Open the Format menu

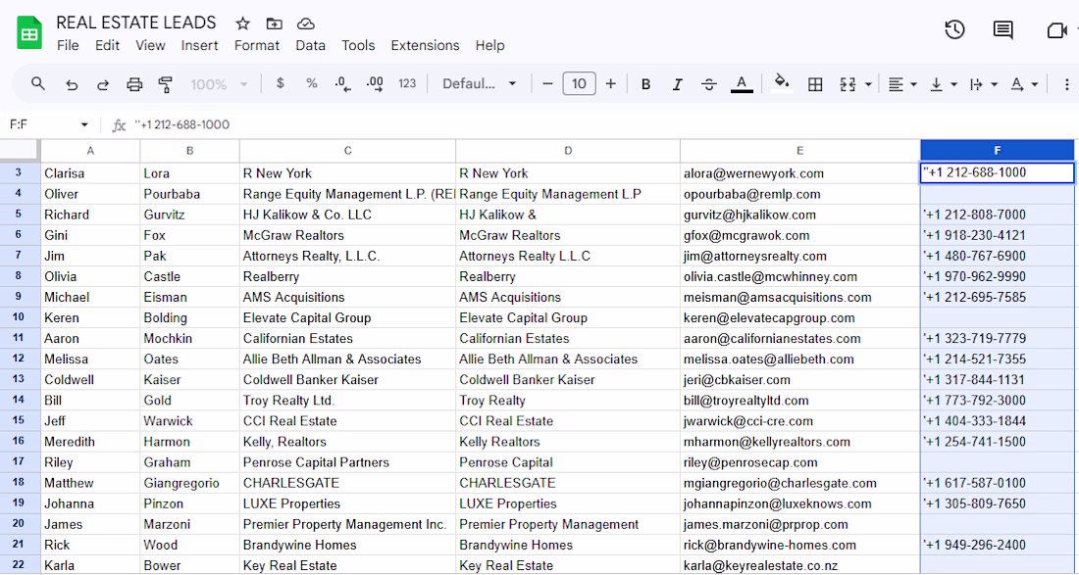pyautogui.click(x=257, y=45)
